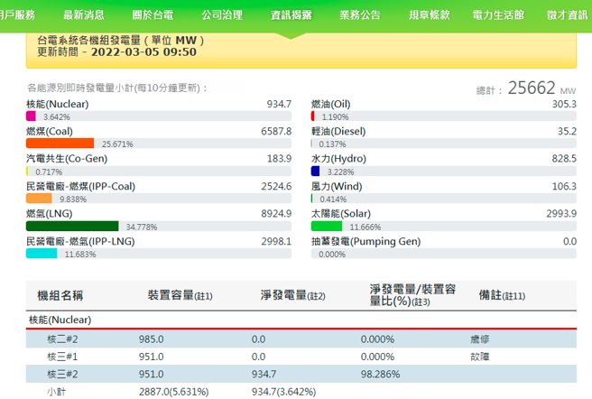
Task: Open the 關於台電 menu
Action: pyautogui.click(x=153, y=15)
